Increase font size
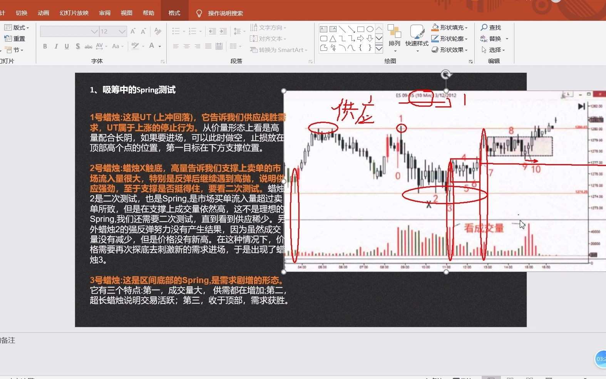The width and height of the screenshot is (606, 379). click(133, 31)
